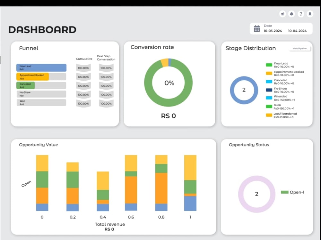The width and height of the screenshot is (321, 240).
Task: Click Next Step 100.00% for New Lead row
Action: pos(106,68)
